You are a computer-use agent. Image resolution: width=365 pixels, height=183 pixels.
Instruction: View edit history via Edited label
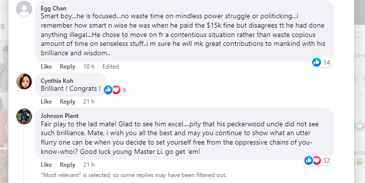click(111, 67)
